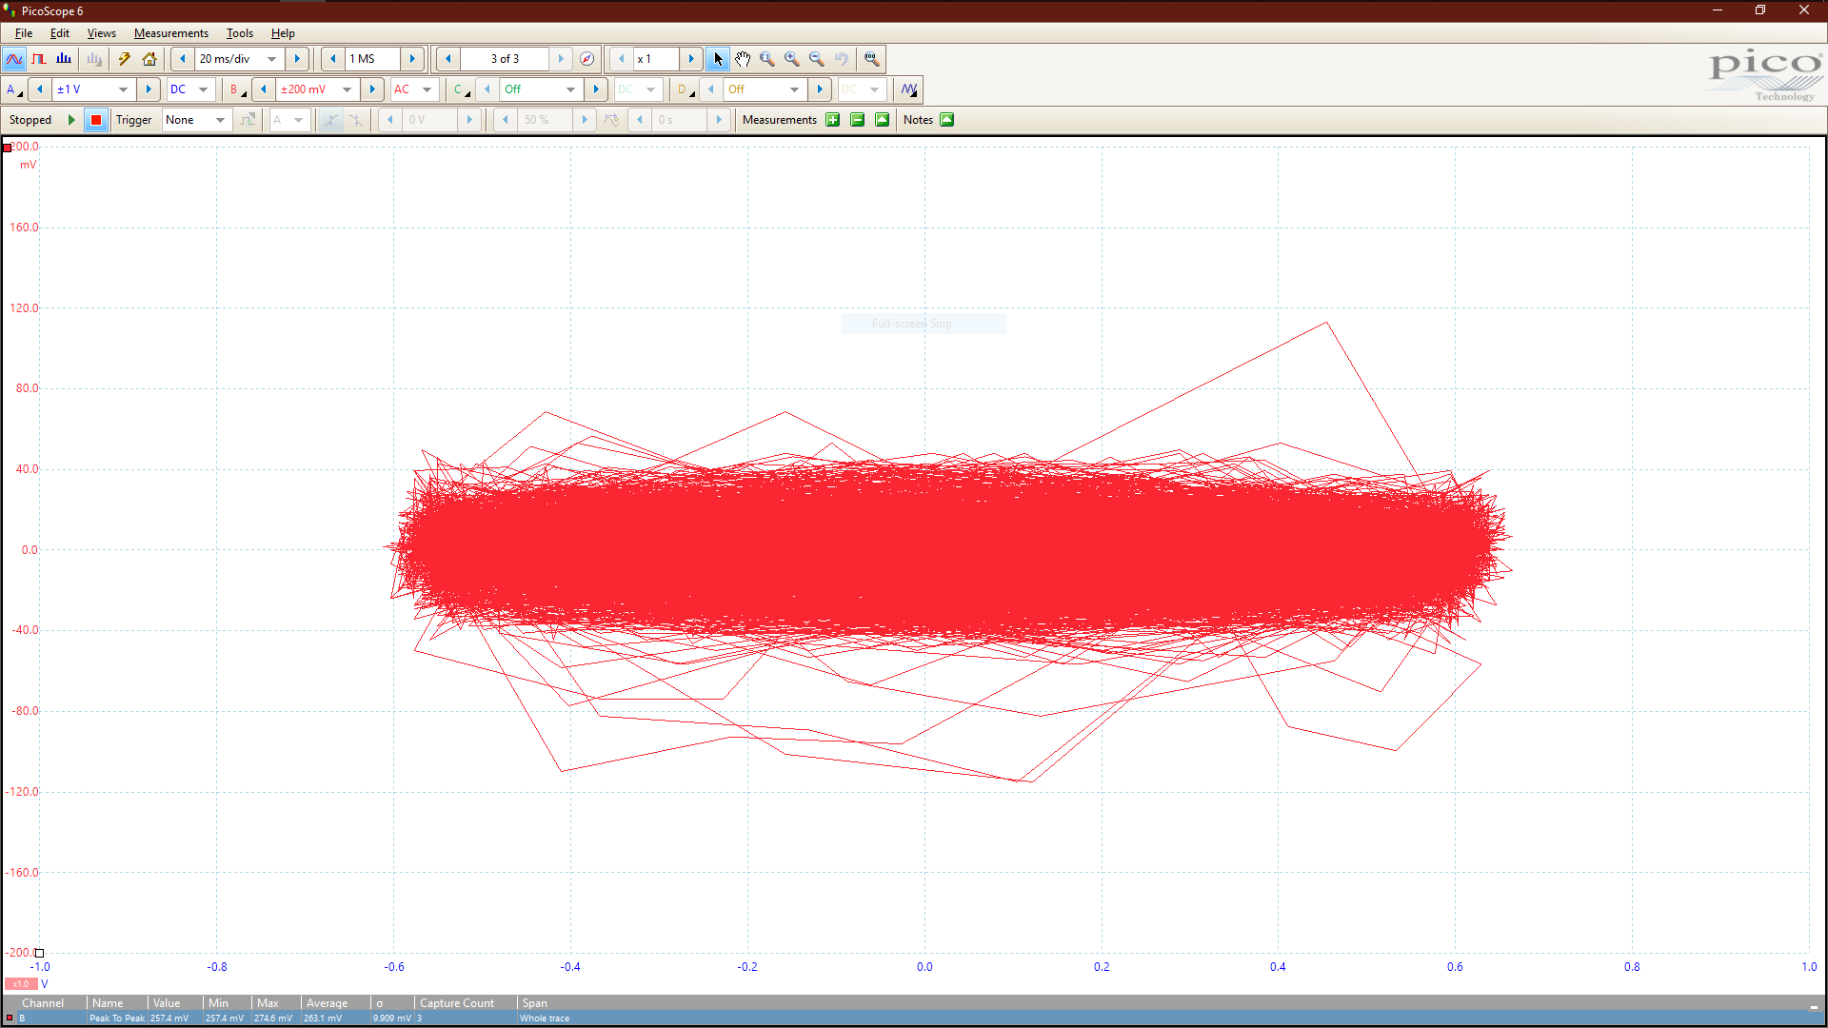Click the Auto setup lightning icon
This screenshot has width=1828, height=1028.
124,59
